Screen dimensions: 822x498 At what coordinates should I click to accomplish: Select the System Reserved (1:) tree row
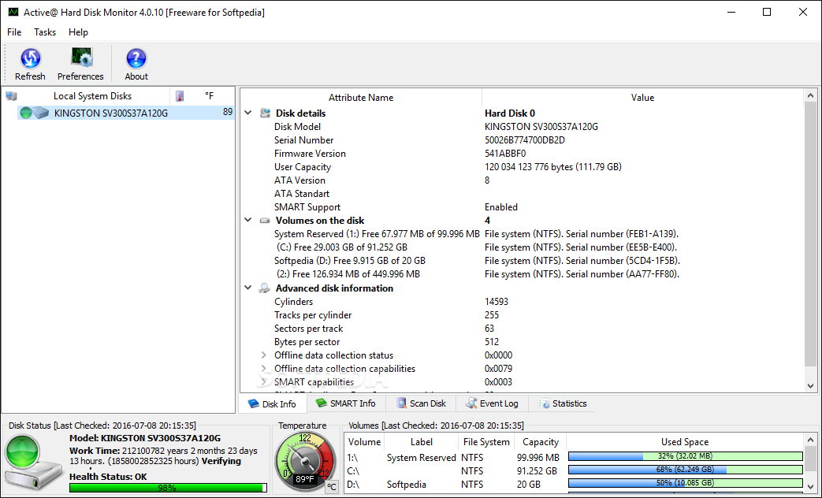pyautogui.click(x=522, y=234)
